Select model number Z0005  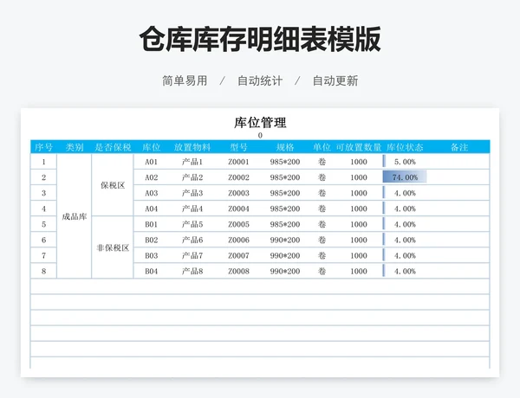pos(238,224)
